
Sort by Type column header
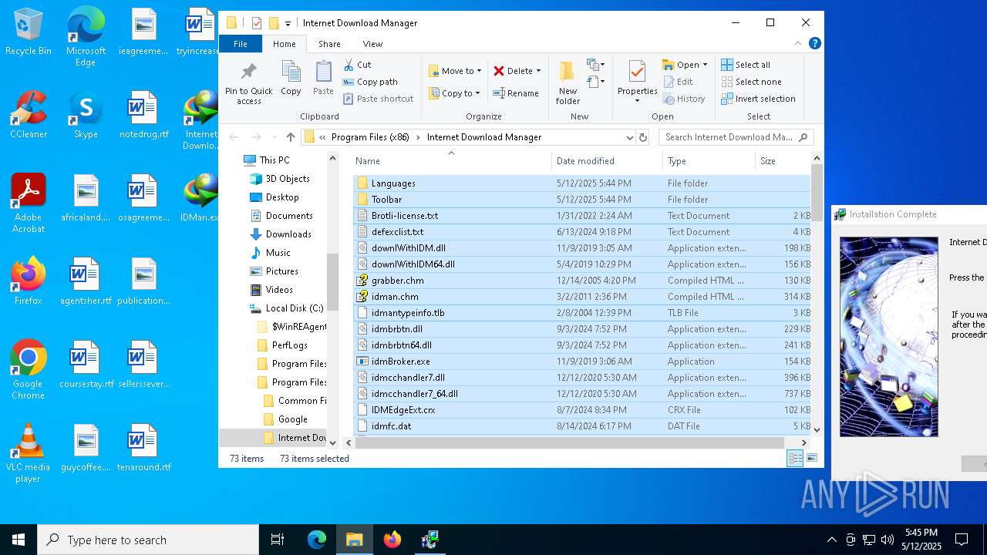(x=709, y=161)
